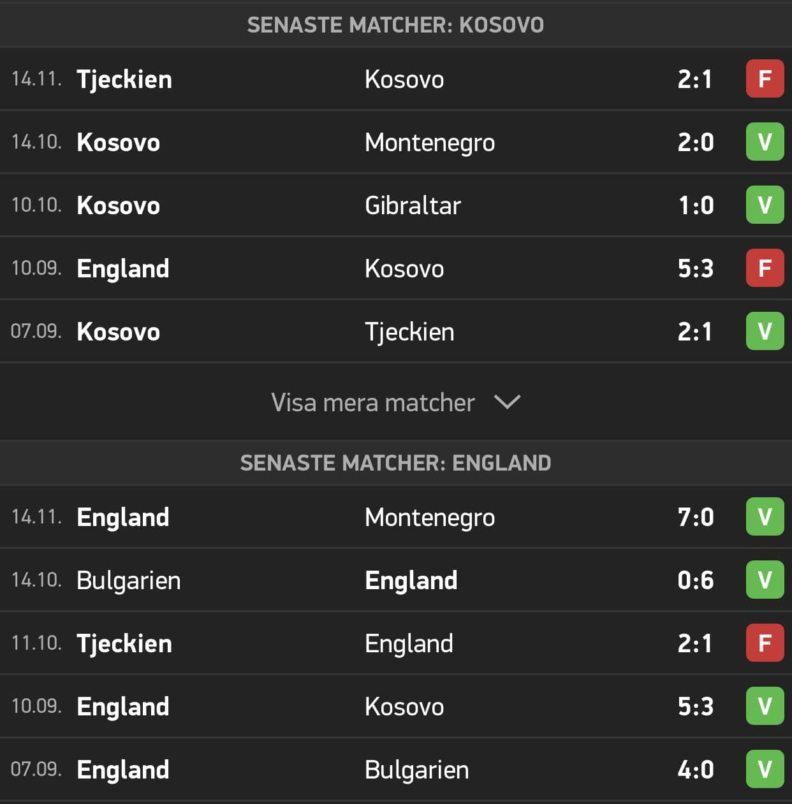This screenshot has height=804, width=792.
Task: Click the green V badge for Kosovo–Tjeckien 07.09
Action: click(765, 331)
